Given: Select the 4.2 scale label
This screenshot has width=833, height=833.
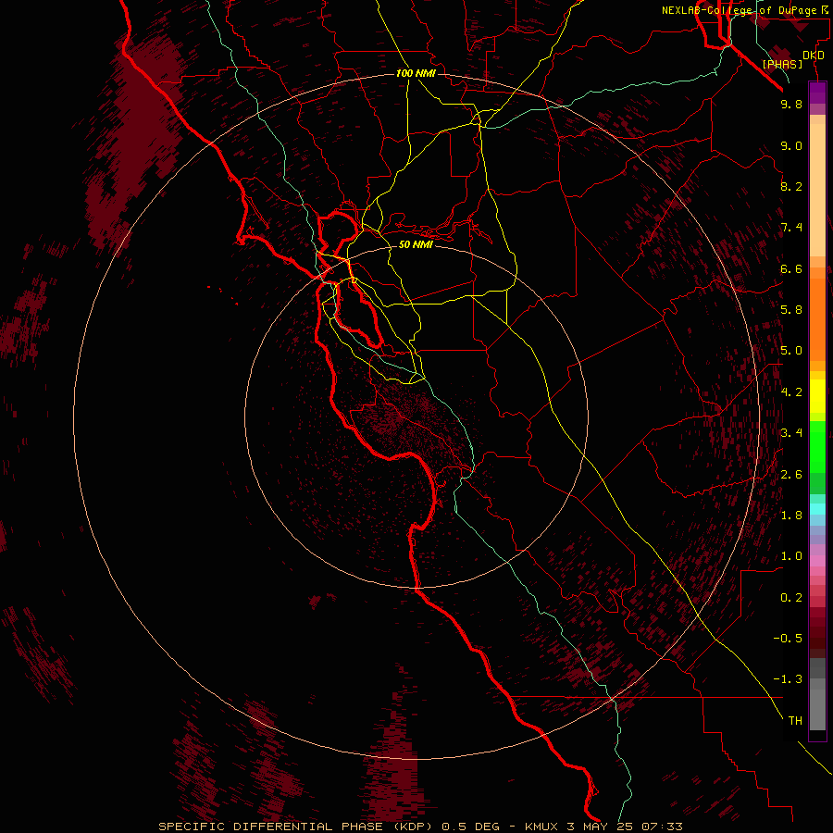Looking at the screenshot, I should [791, 392].
